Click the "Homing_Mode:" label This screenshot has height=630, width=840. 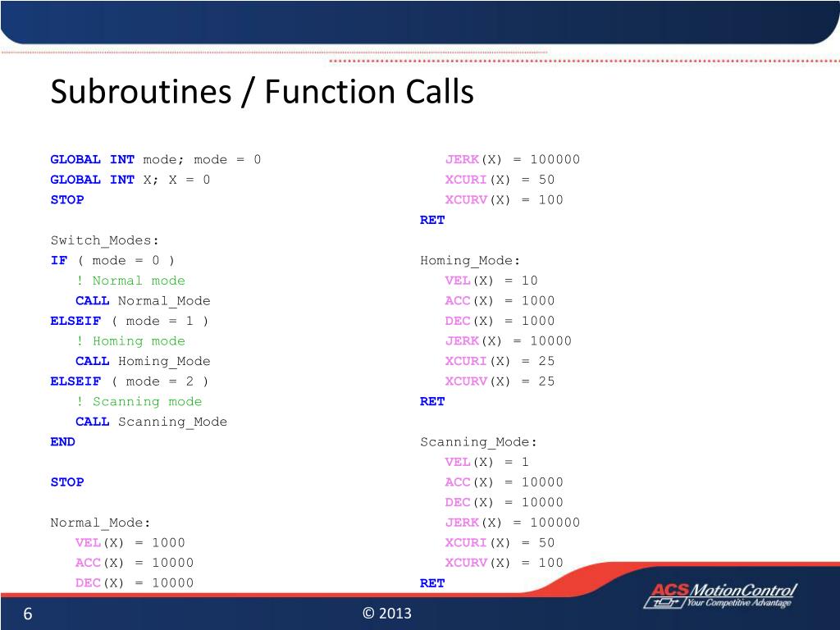pyautogui.click(x=470, y=260)
